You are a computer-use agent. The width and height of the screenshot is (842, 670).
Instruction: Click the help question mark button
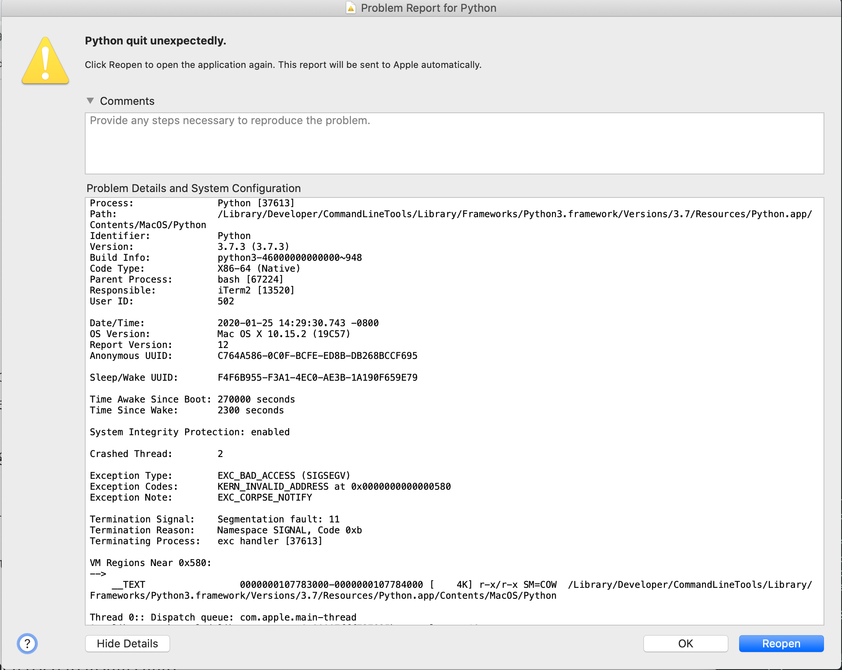pyautogui.click(x=27, y=643)
